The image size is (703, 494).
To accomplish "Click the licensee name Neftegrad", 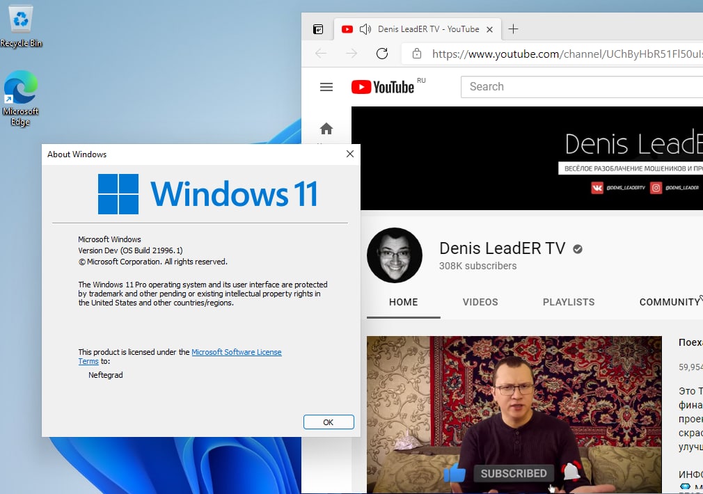I will [x=105, y=375].
